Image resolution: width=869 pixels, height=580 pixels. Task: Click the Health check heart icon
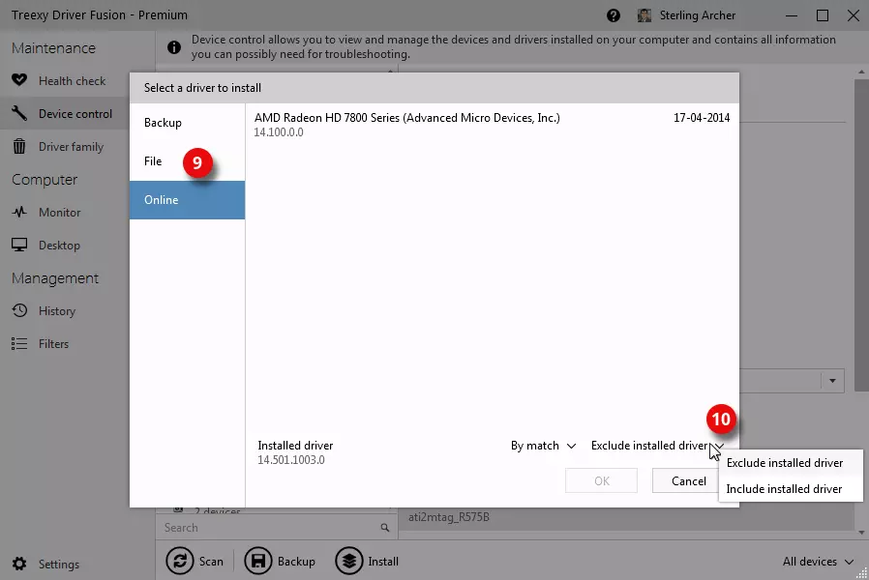coord(19,80)
